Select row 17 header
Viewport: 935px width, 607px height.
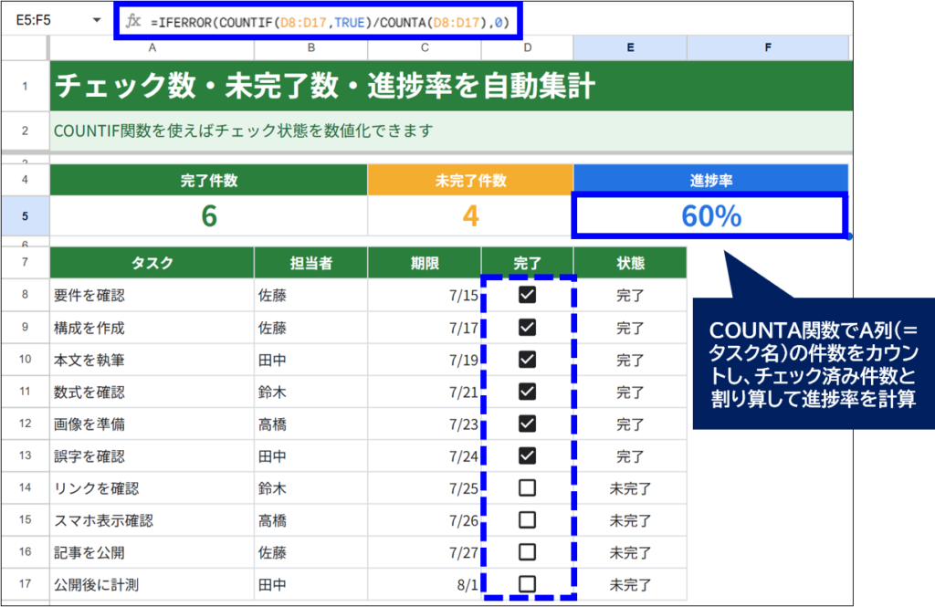[25, 584]
